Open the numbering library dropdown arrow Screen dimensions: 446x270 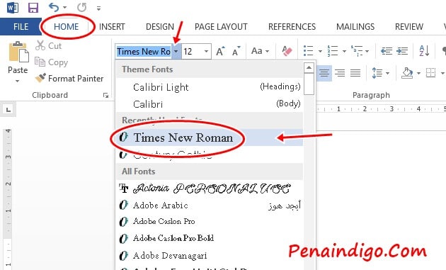[344, 51]
